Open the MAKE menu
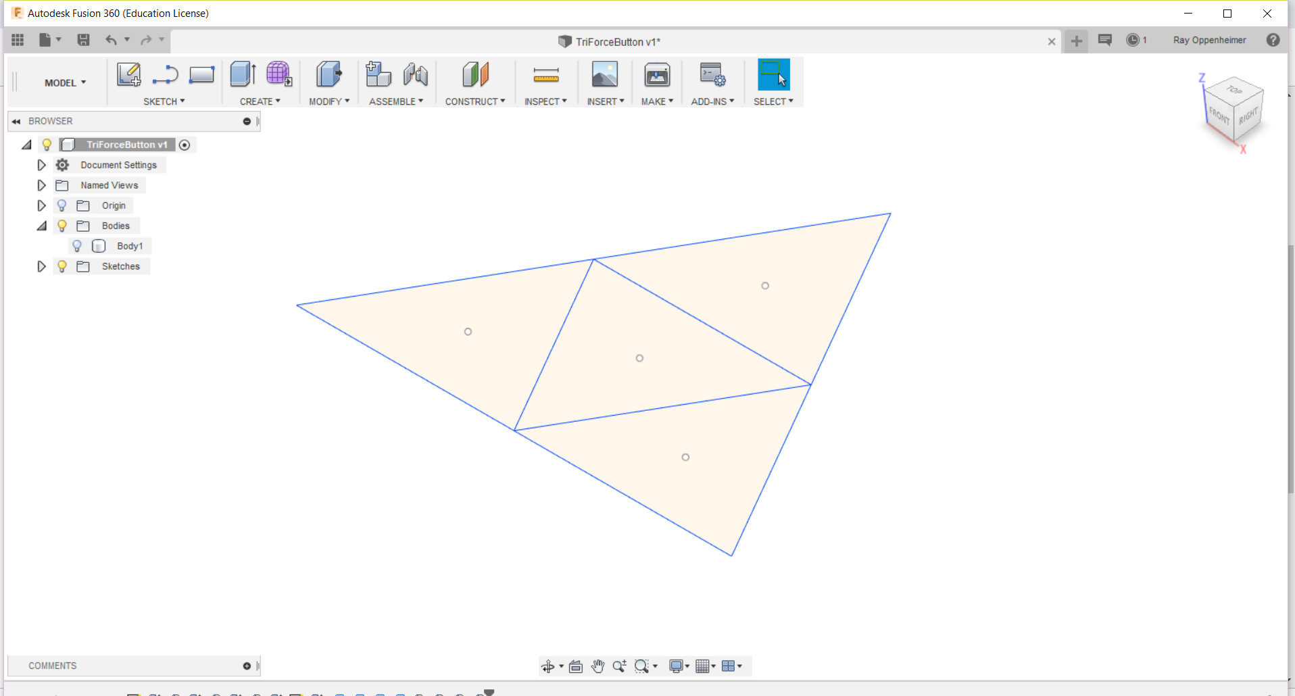Screen dimensions: 1295x696 657,101
